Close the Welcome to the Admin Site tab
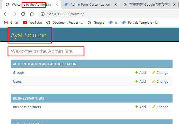This screenshot has height=124, width=179. point(57,5)
